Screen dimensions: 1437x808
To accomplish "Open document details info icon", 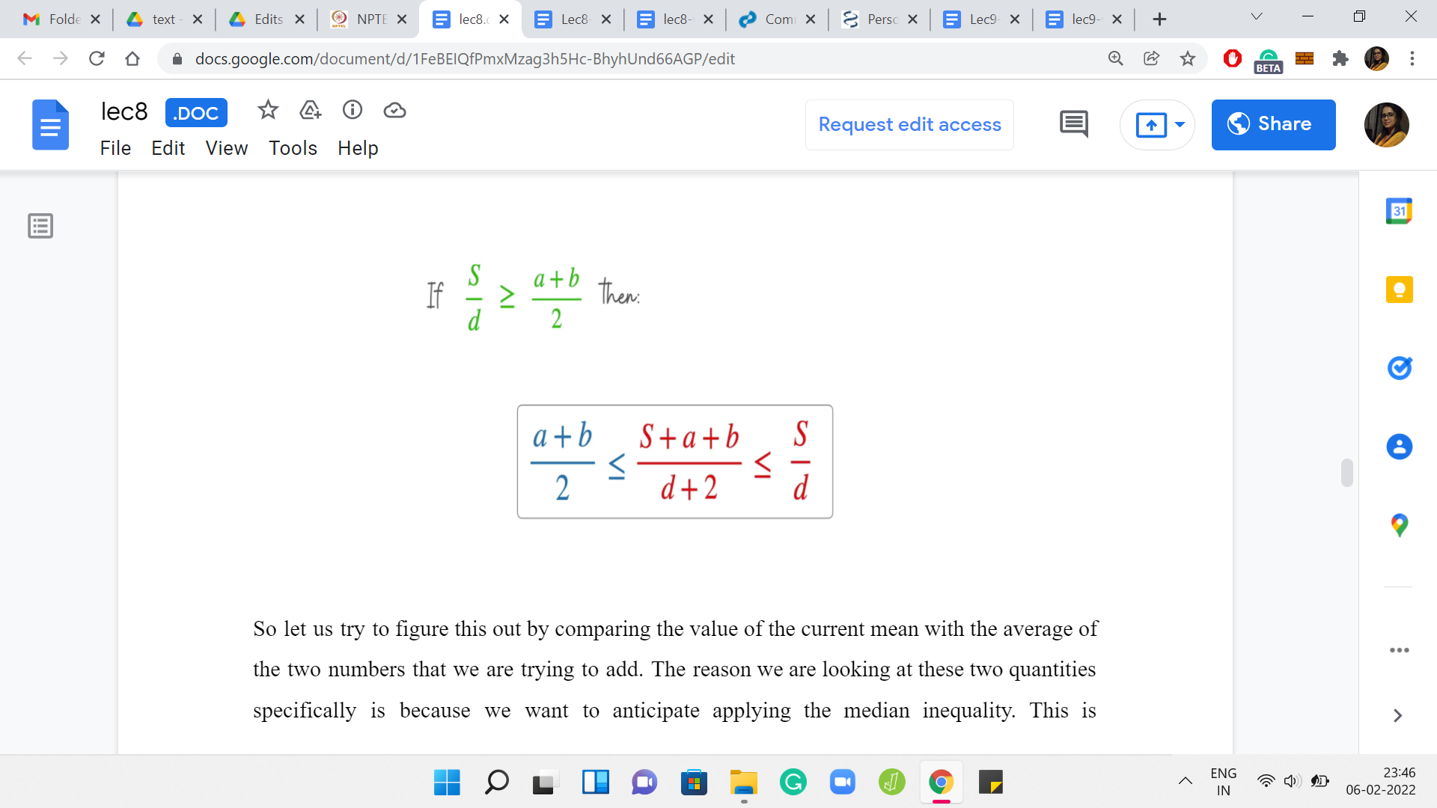I will [353, 111].
